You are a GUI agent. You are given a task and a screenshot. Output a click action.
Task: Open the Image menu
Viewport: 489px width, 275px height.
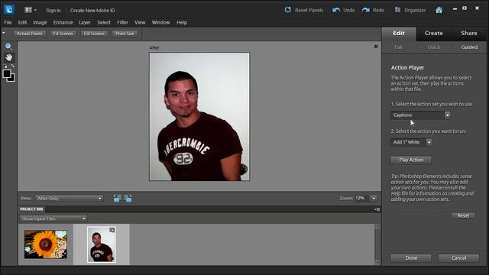40,22
